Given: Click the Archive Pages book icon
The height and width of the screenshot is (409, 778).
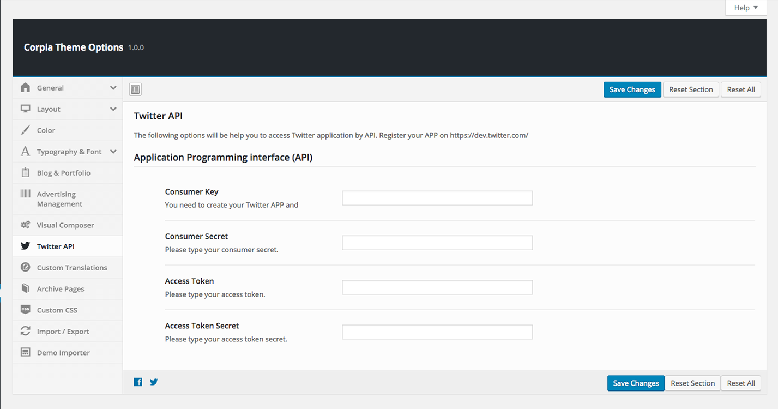Looking at the screenshot, I should pyautogui.click(x=25, y=288).
